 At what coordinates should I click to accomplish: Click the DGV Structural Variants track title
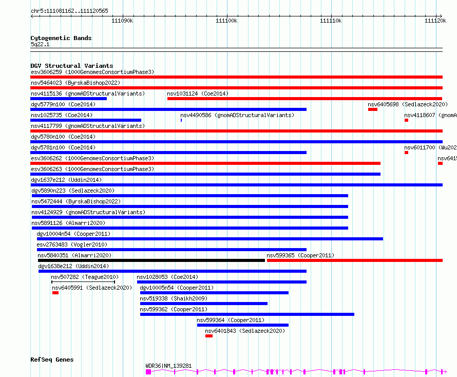[72, 66]
